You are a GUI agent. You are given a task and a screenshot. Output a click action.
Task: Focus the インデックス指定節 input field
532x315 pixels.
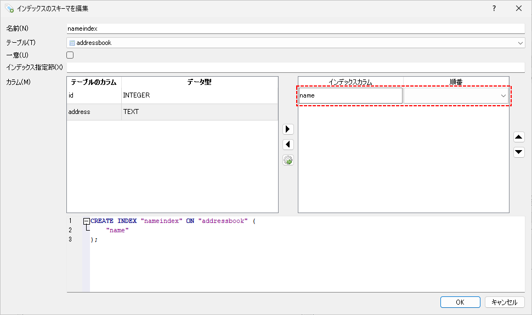(296, 67)
